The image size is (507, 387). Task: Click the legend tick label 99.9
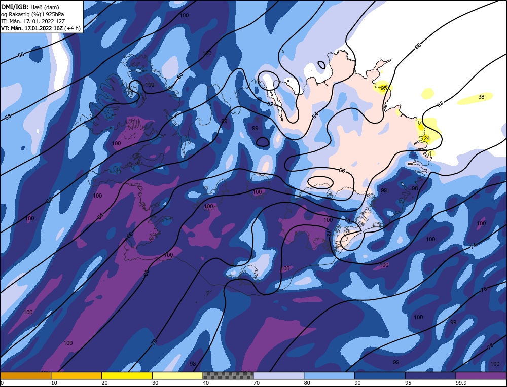[x=460, y=383]
